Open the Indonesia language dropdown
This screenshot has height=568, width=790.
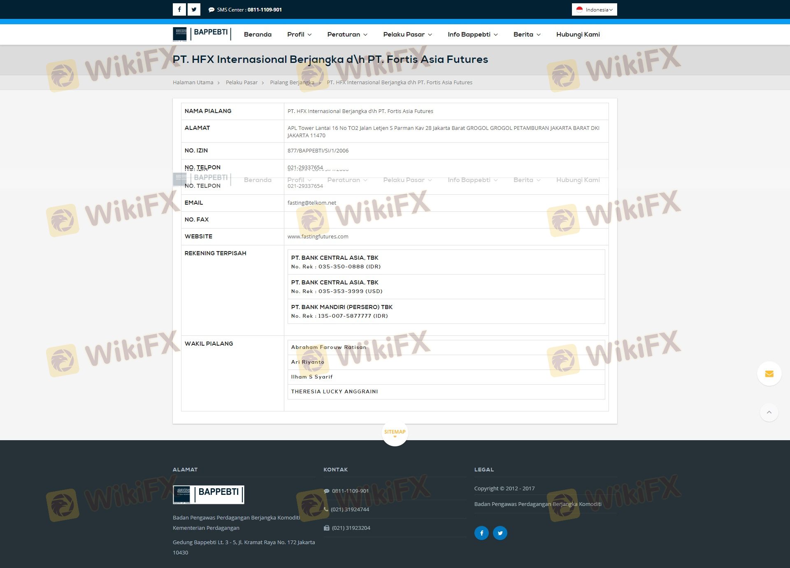[x=594, y=9]
